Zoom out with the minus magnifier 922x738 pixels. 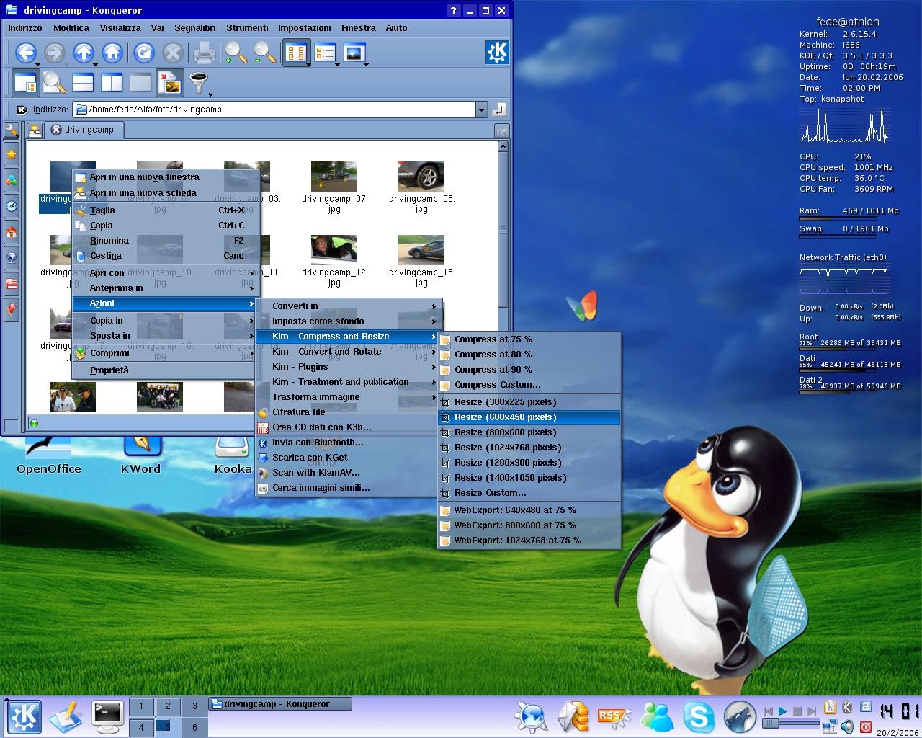pos(264,53)
